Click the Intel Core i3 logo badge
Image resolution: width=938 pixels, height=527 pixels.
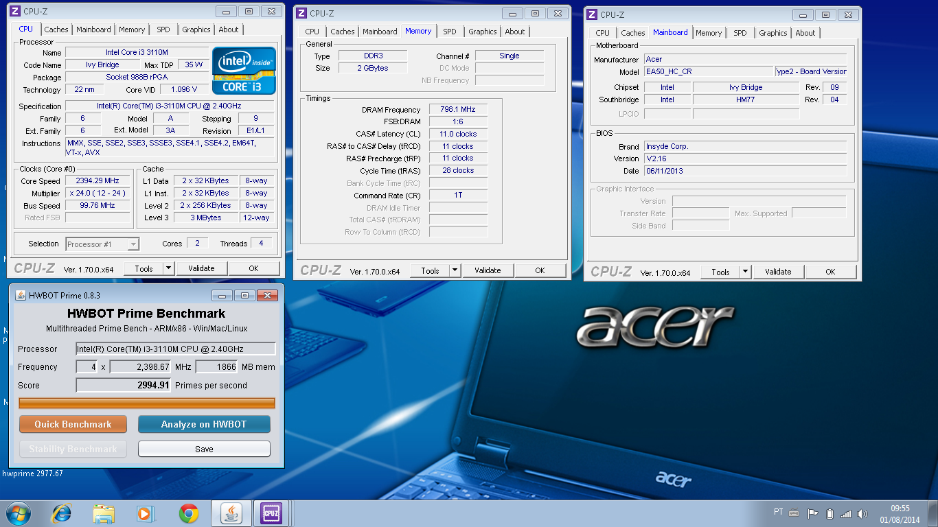coord(244,70)
